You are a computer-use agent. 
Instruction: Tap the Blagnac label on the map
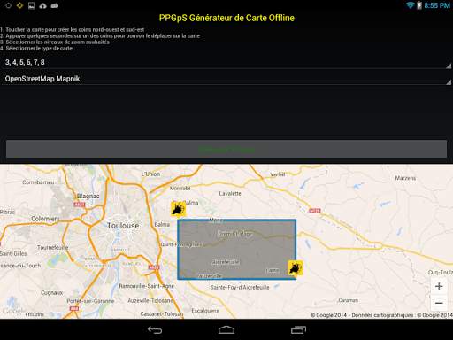coord(88,196)
